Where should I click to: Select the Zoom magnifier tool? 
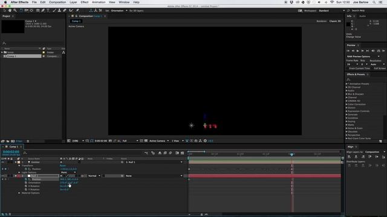(15, 11)
